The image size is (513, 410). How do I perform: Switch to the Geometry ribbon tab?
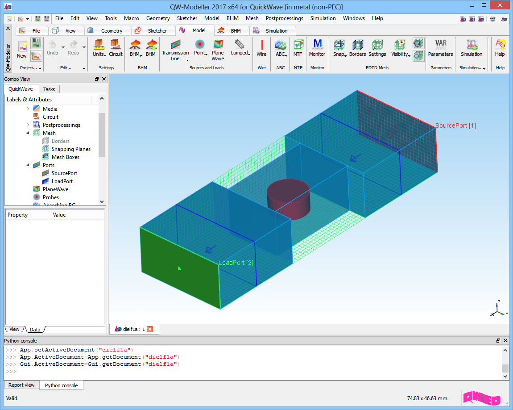108,30
